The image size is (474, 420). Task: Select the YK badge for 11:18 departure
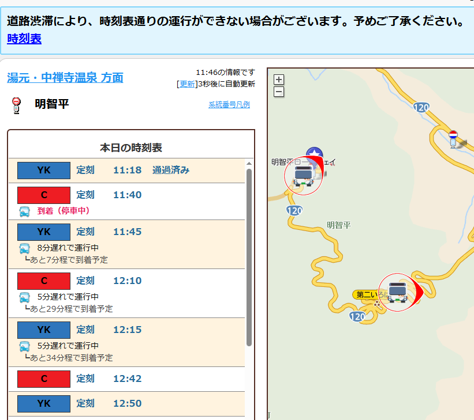pyautogui.click(x=44, y=171)
